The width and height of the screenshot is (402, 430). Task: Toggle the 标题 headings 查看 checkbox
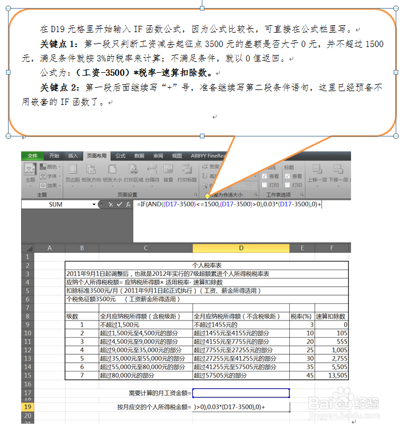287,176
